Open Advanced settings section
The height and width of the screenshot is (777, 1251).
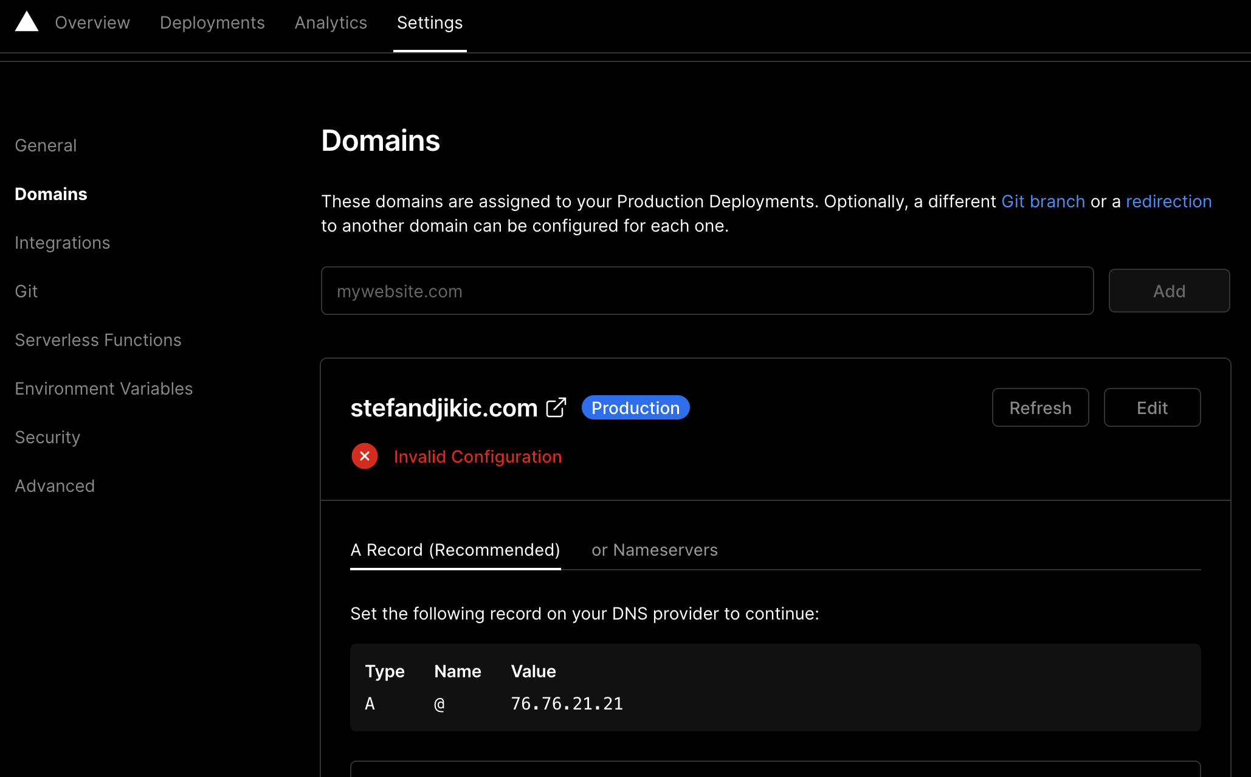click(55, 486)
